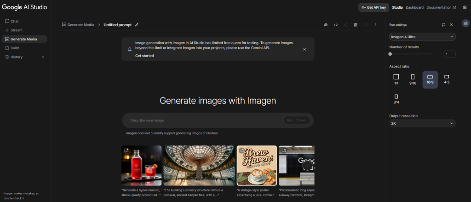Viewport: 471px width, 202px height.
Task: Select the 1:1 aspect ratio
Action: click(396, 79)
